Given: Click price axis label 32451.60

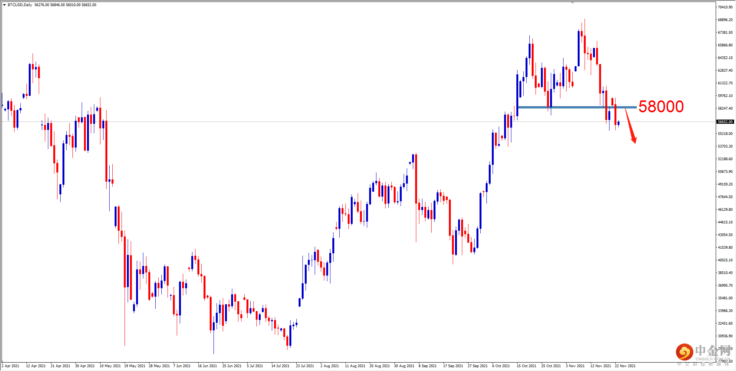Looking at the screenshot, I should coord(725,323).
